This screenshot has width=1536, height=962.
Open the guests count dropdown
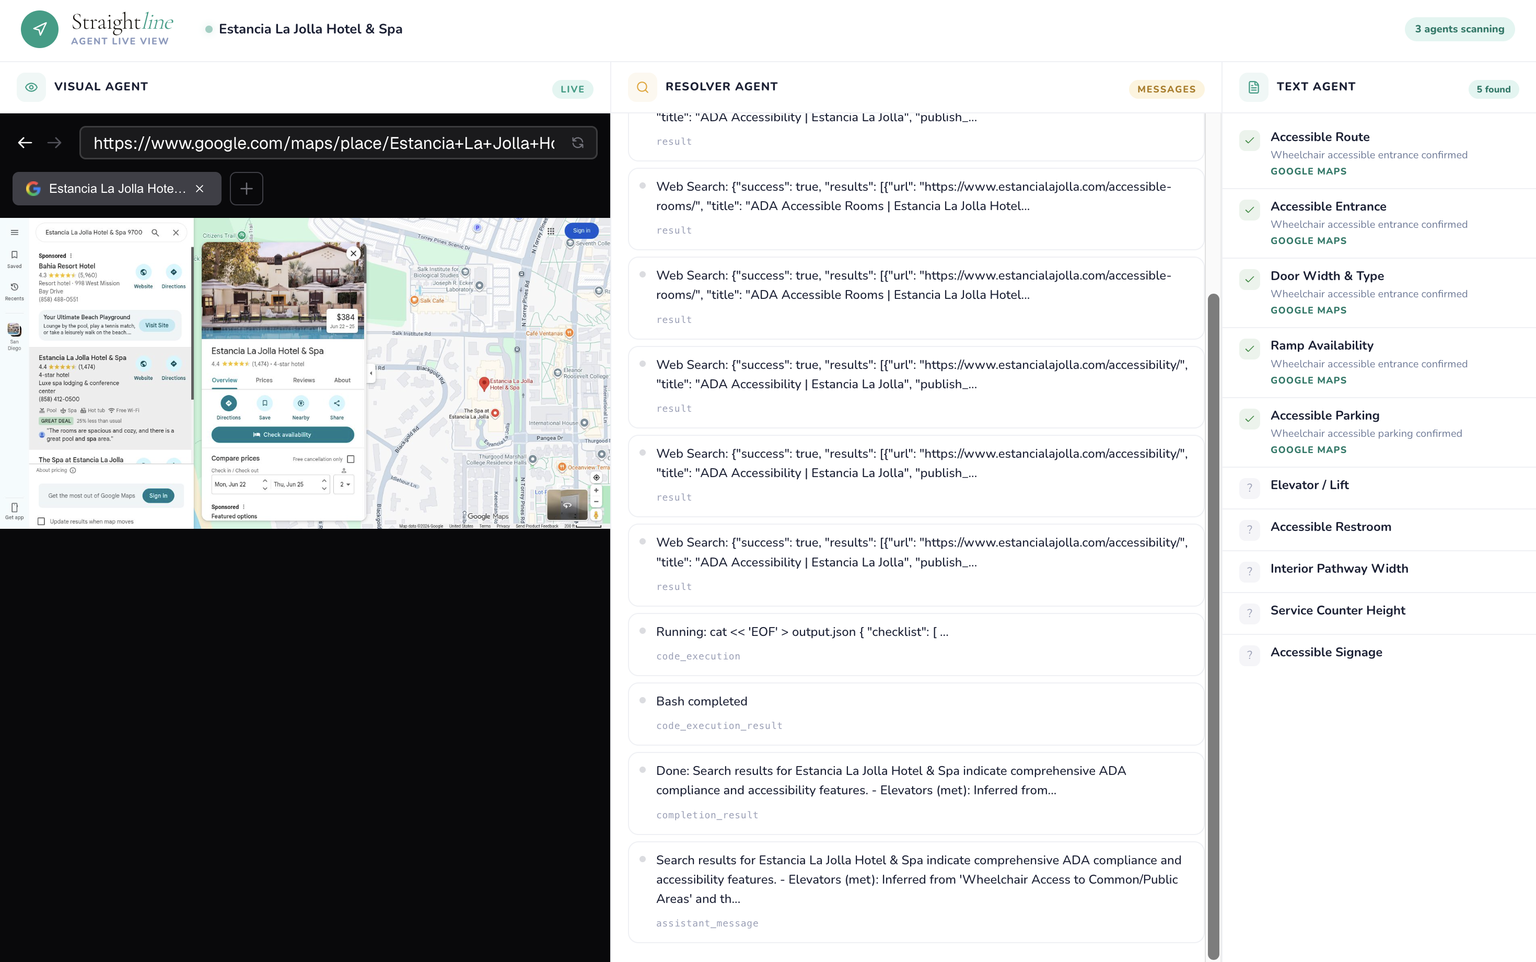click(344, 484)
